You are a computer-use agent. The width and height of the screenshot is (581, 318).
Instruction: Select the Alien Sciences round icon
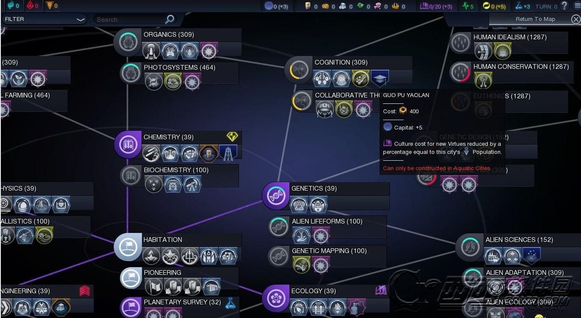coord(469,247)
